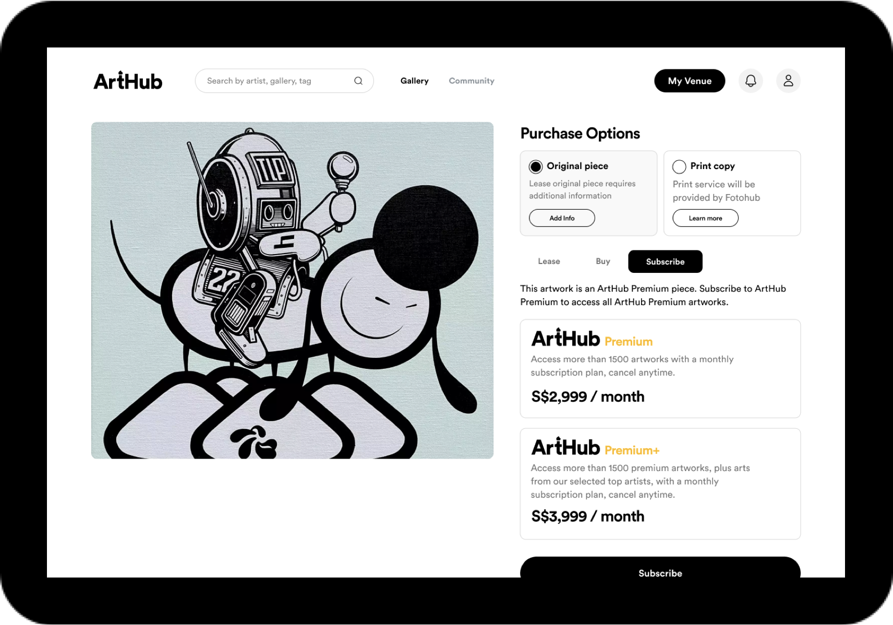
Task: Click the ArtHub Premium+ logo in plan card
Action: pos(595,448)
